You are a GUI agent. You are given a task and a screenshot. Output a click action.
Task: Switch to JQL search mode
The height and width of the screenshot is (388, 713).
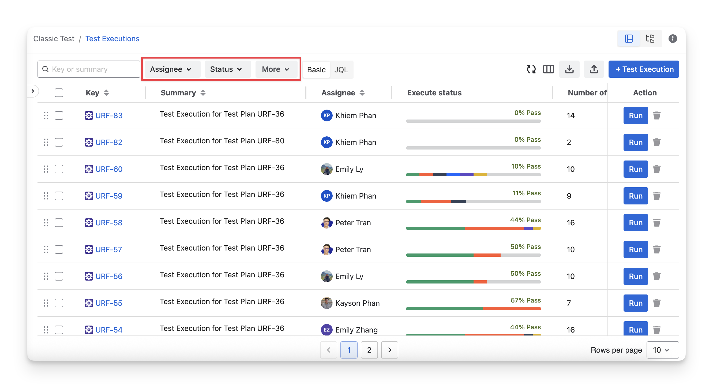pyautogui.click(x=341, y=70)
